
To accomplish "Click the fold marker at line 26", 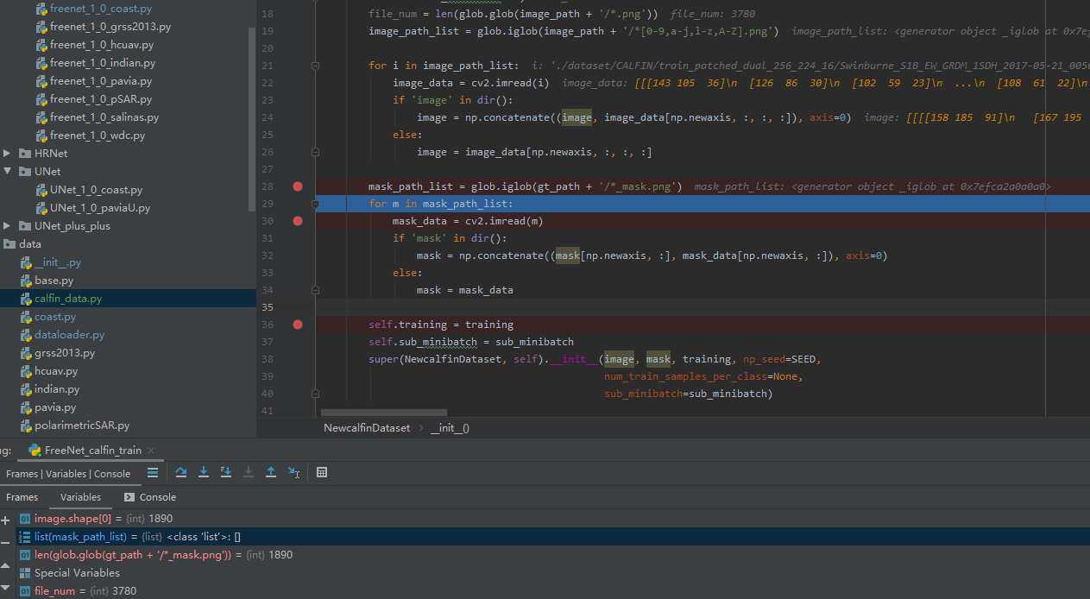I will coord(316,152).
